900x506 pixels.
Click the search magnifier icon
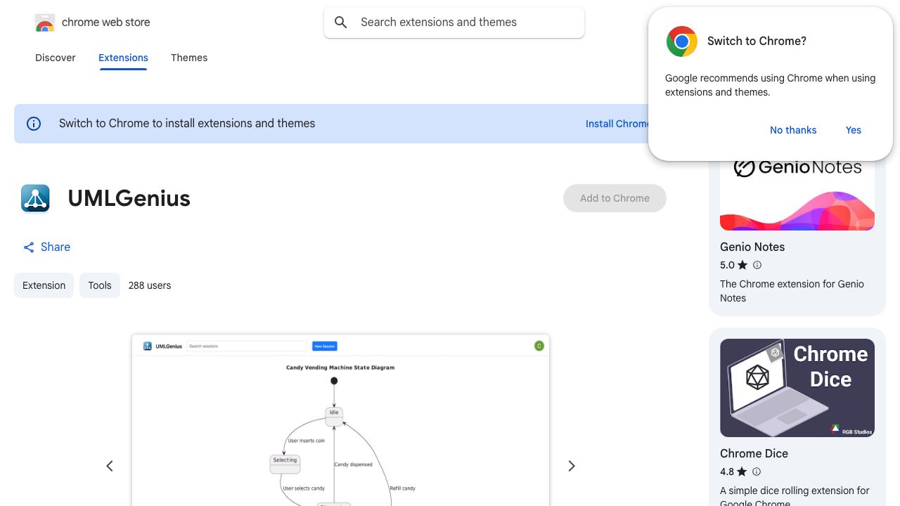click(x=341, y=22)
